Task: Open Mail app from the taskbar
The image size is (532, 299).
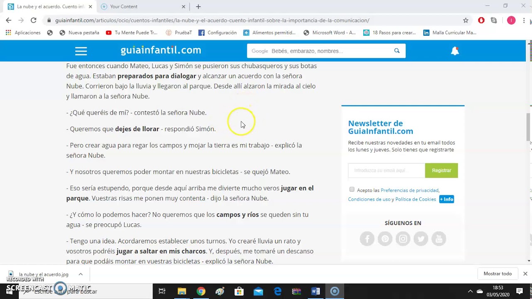Action: click(258, 291)
